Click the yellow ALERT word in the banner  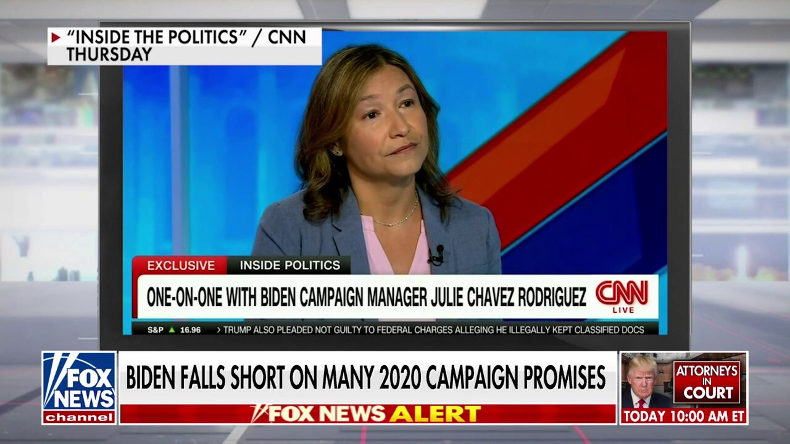click(434, 414)
